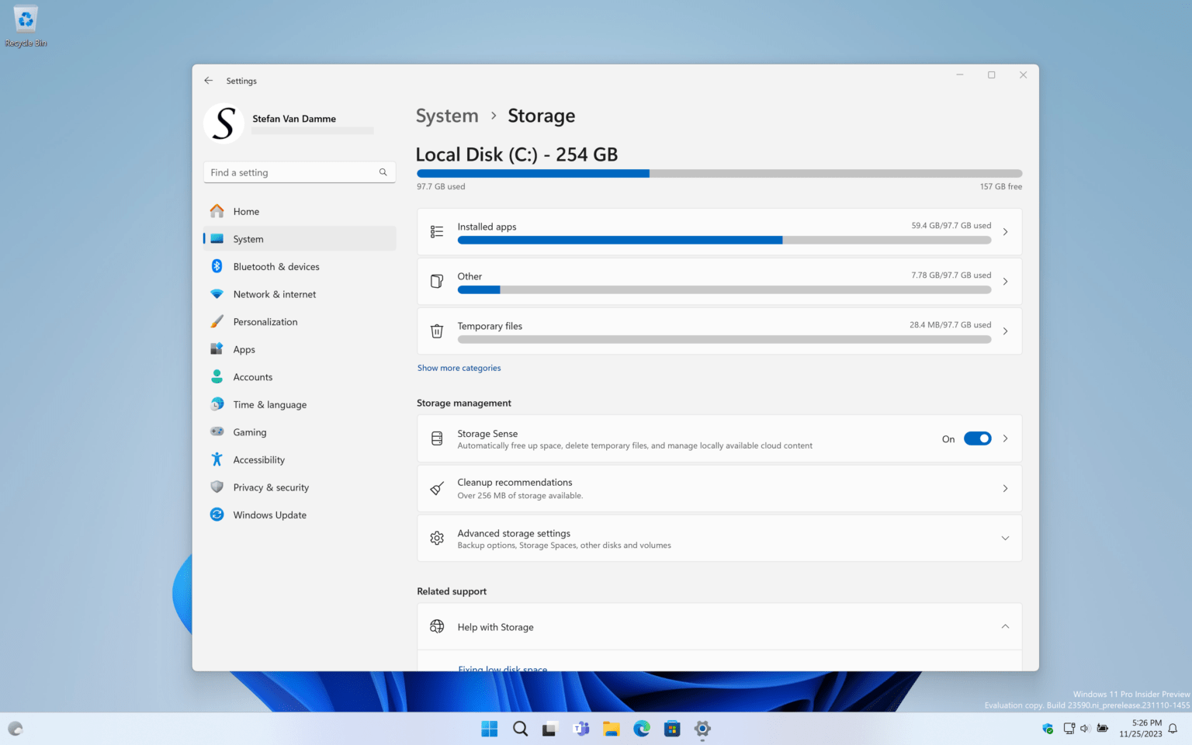The image size is (1192, 745).
Task: Select System in the breadcrumb trail
Action: coord(447,115)
